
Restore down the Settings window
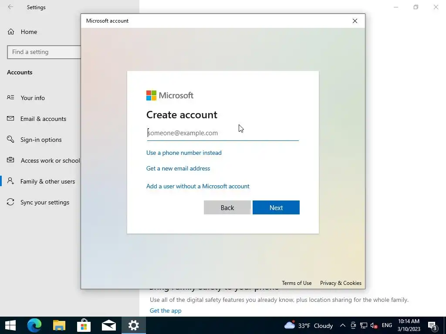416,7
